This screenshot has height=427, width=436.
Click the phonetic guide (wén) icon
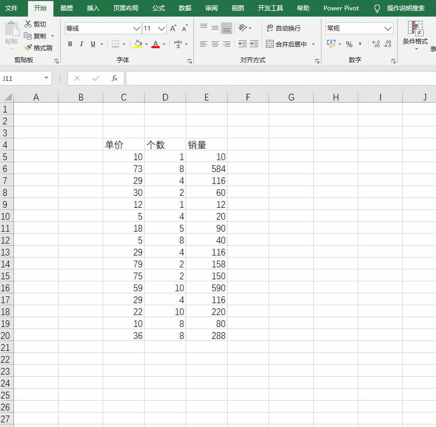[x=178, y=44]
